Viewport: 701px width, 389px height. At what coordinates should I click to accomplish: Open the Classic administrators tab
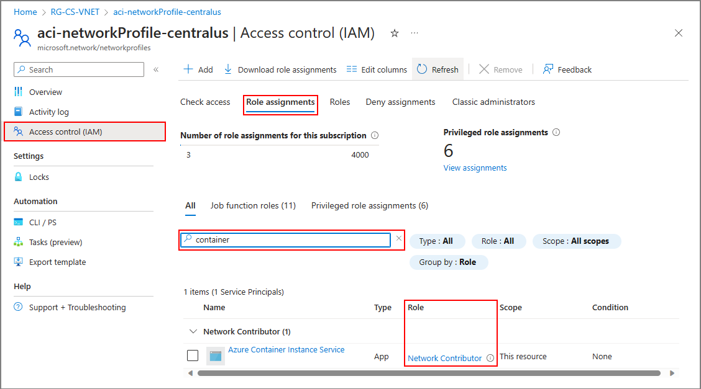[x=493, y=102]
